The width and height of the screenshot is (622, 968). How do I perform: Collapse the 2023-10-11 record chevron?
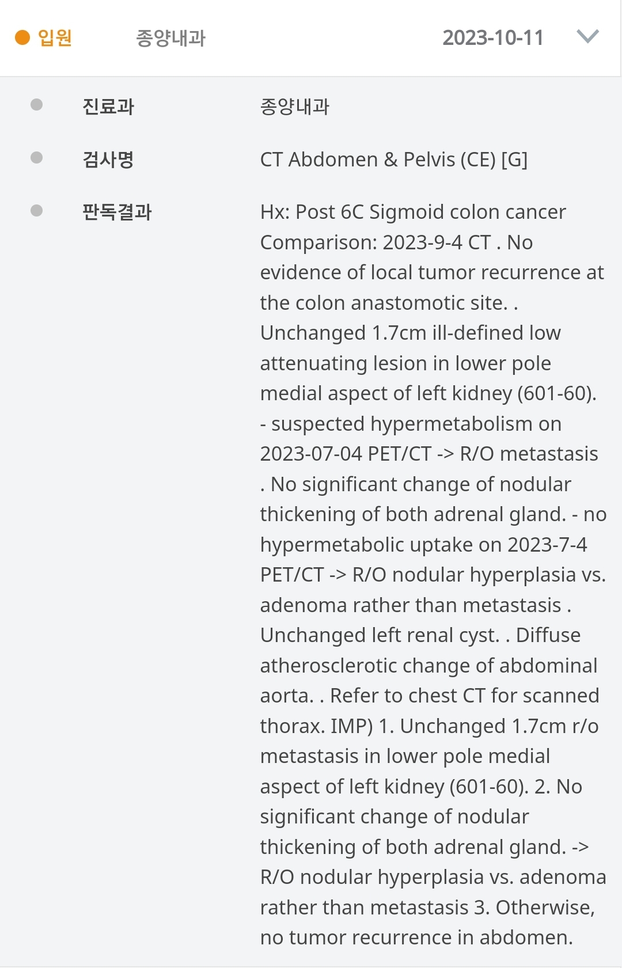pos(587,37)
